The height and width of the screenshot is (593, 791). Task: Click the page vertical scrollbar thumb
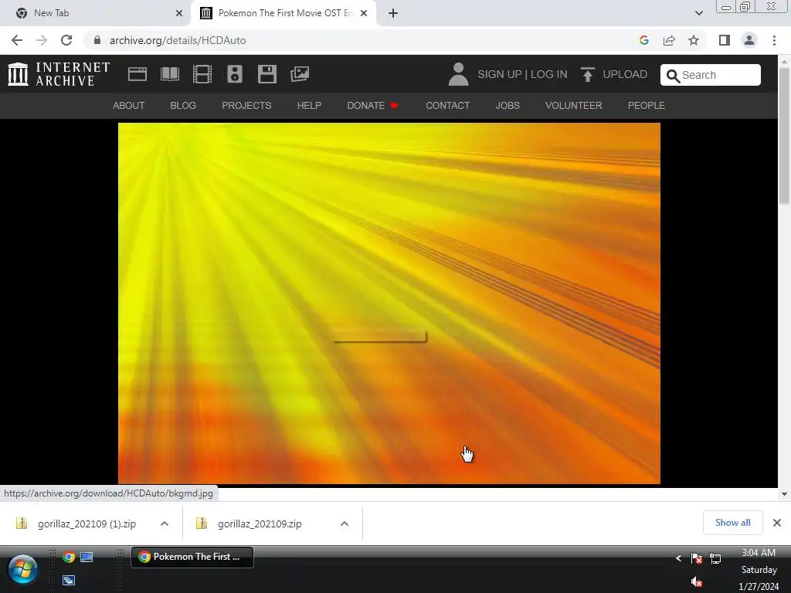pyautogui.click(x=784, y=135)
